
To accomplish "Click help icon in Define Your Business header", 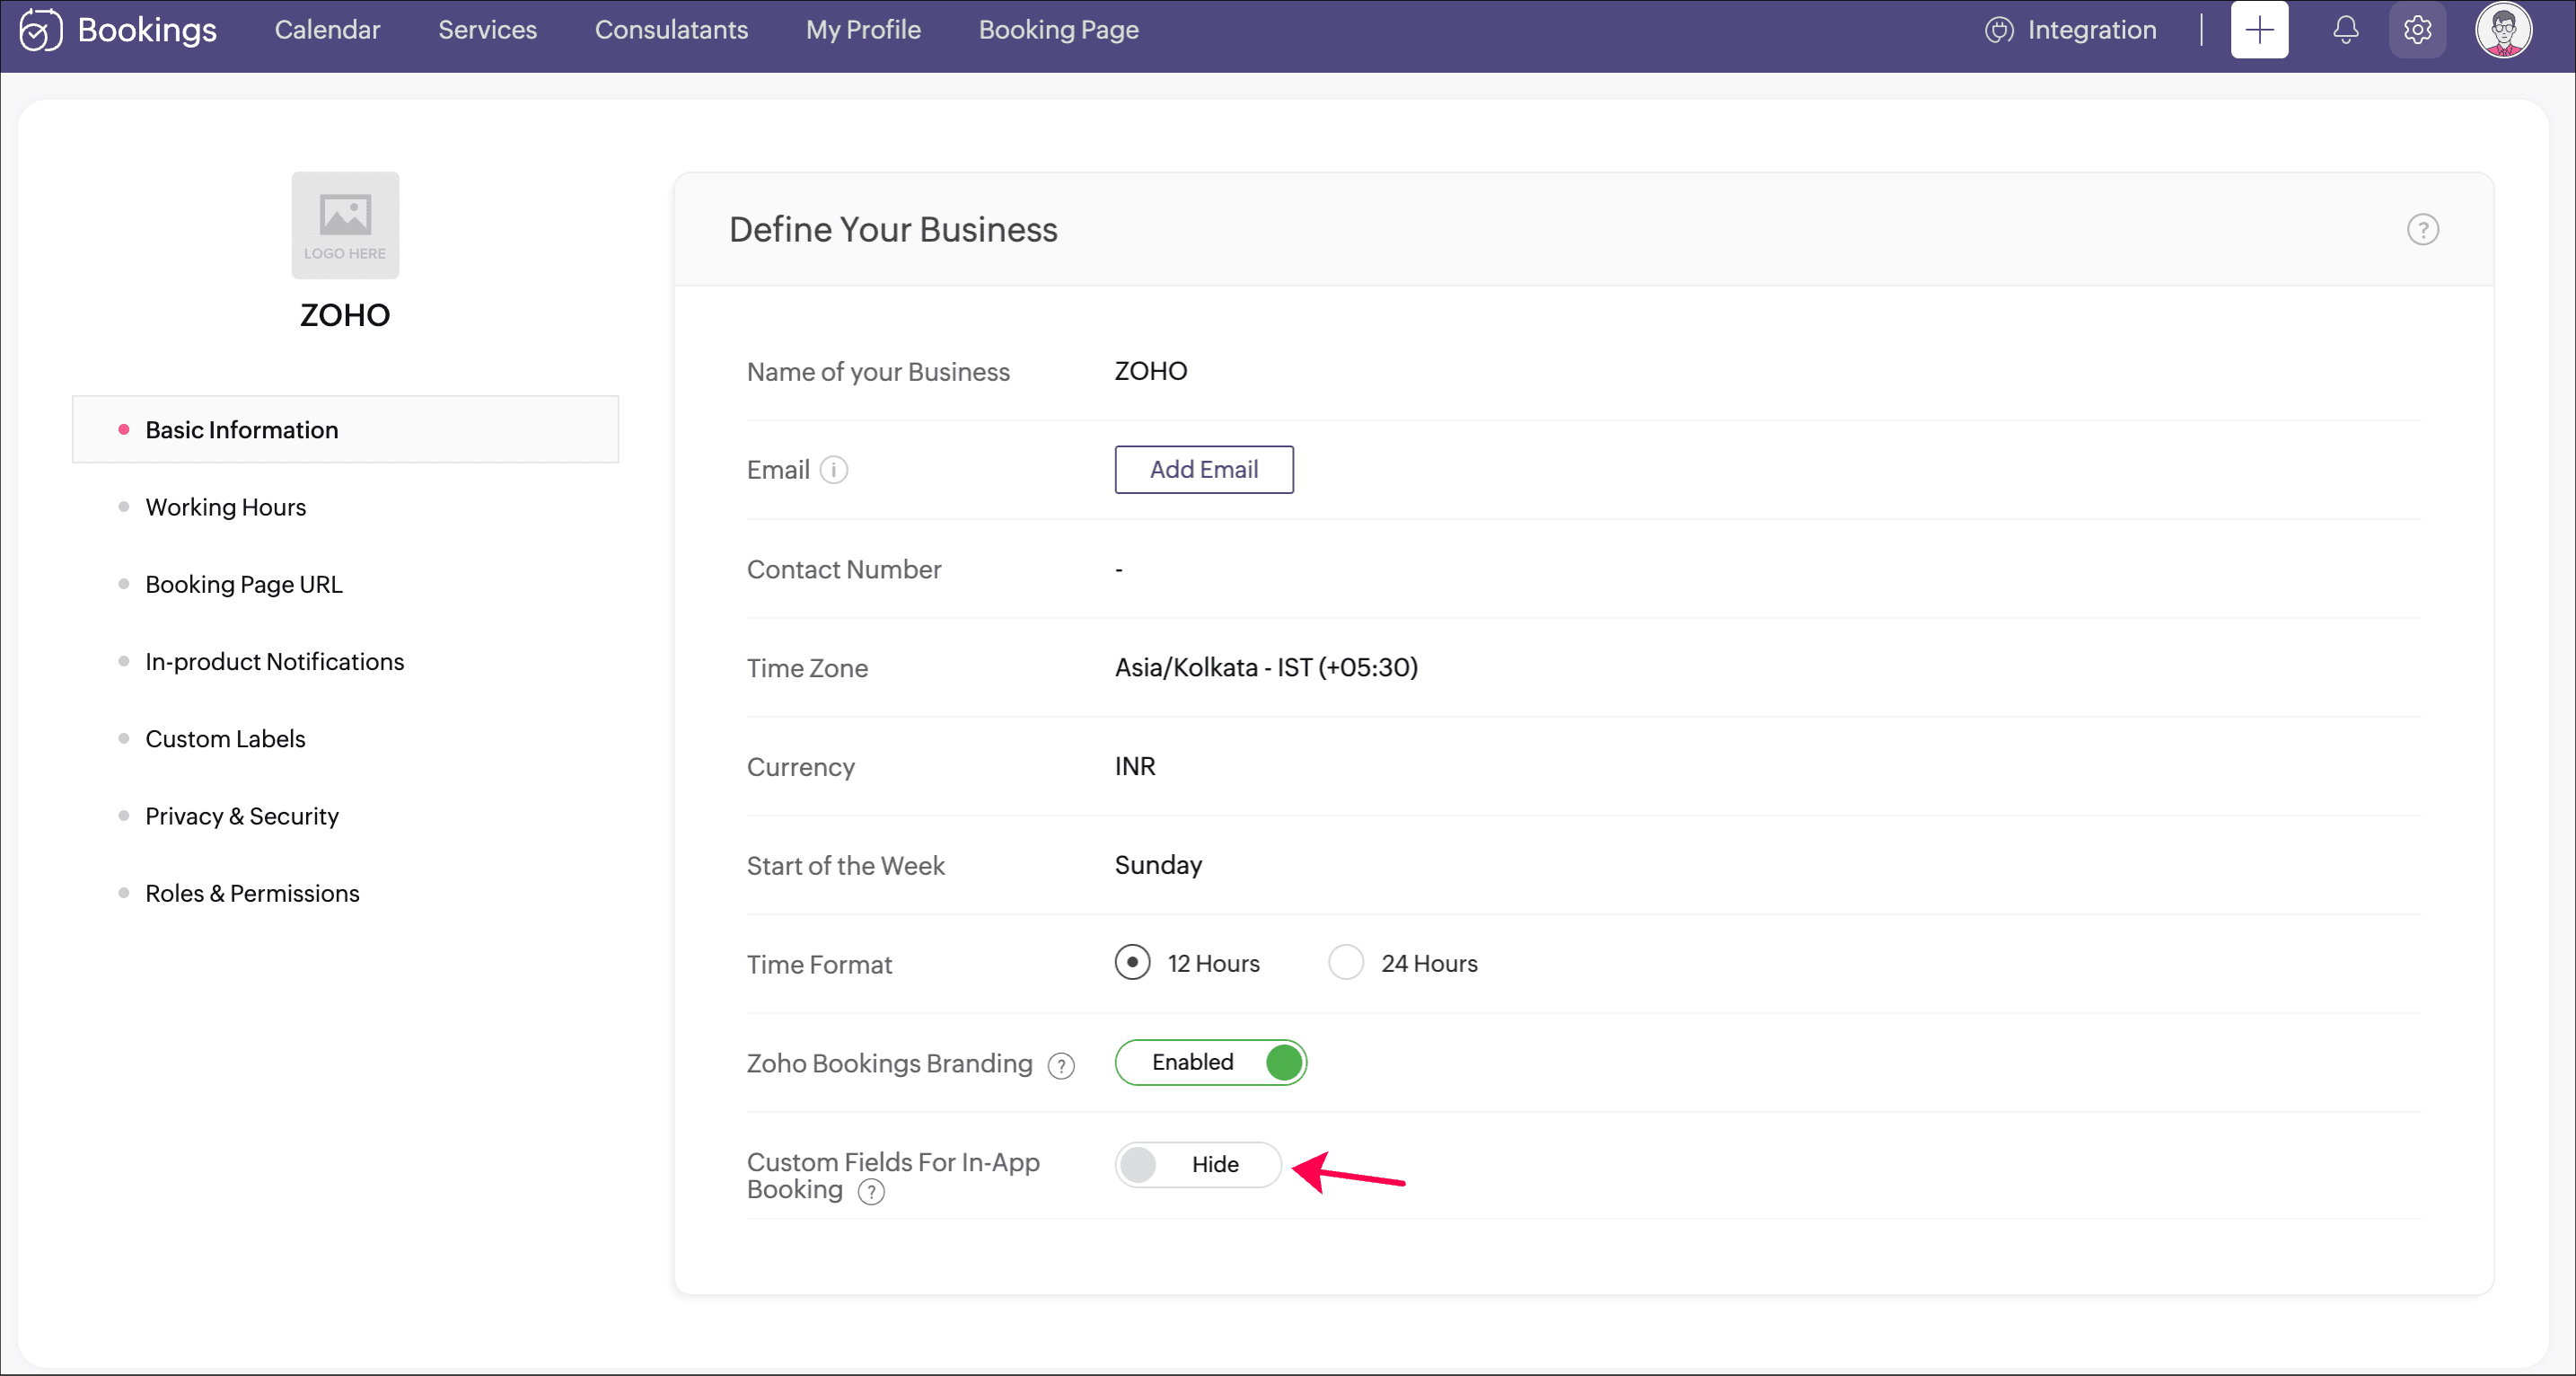I will (x=2422, y=230).
